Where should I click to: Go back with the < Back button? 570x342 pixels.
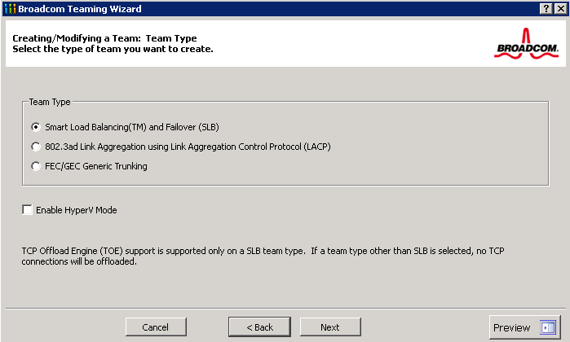coord(259,327)
